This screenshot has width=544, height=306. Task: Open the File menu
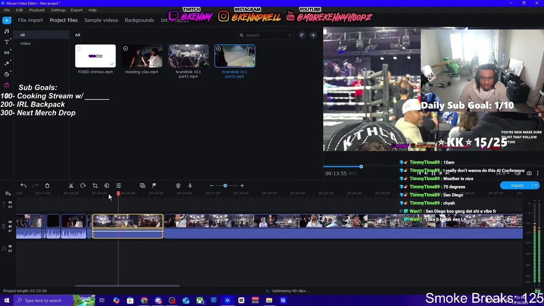click(x=7, y=10)
